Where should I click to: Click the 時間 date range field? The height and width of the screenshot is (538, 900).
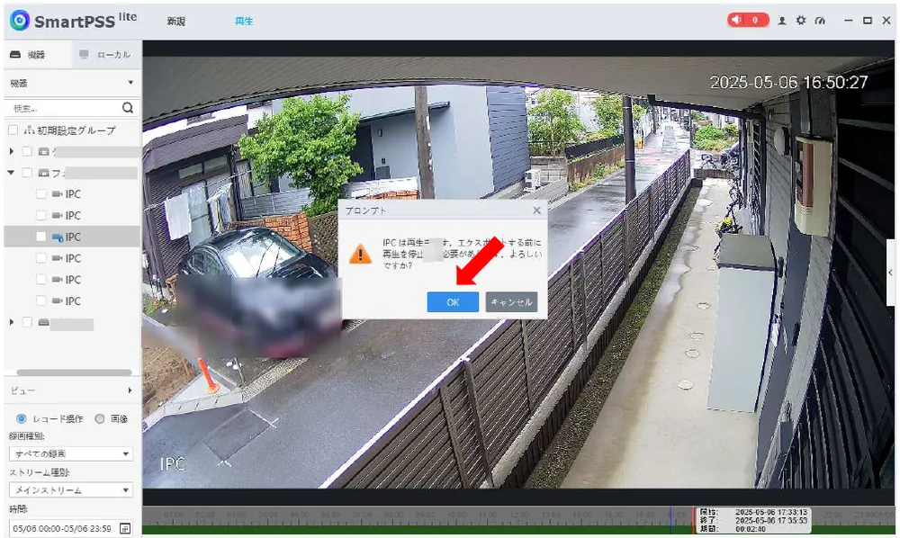click(71, 528)
